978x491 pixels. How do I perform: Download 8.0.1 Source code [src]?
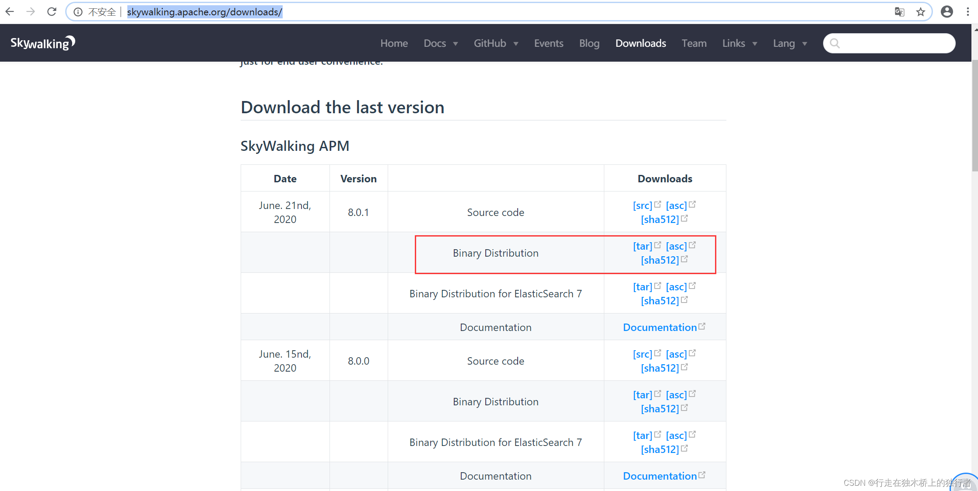[x=642, y=205]
